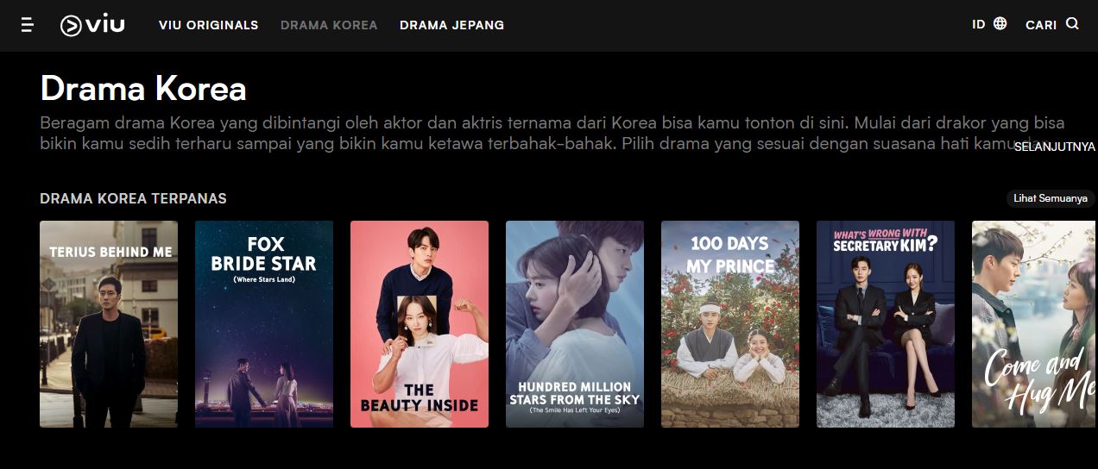Click the search magnifier icon
Image resolution: width=1098 pixels, height=469 pixels.
click(x=1072, y=24)
